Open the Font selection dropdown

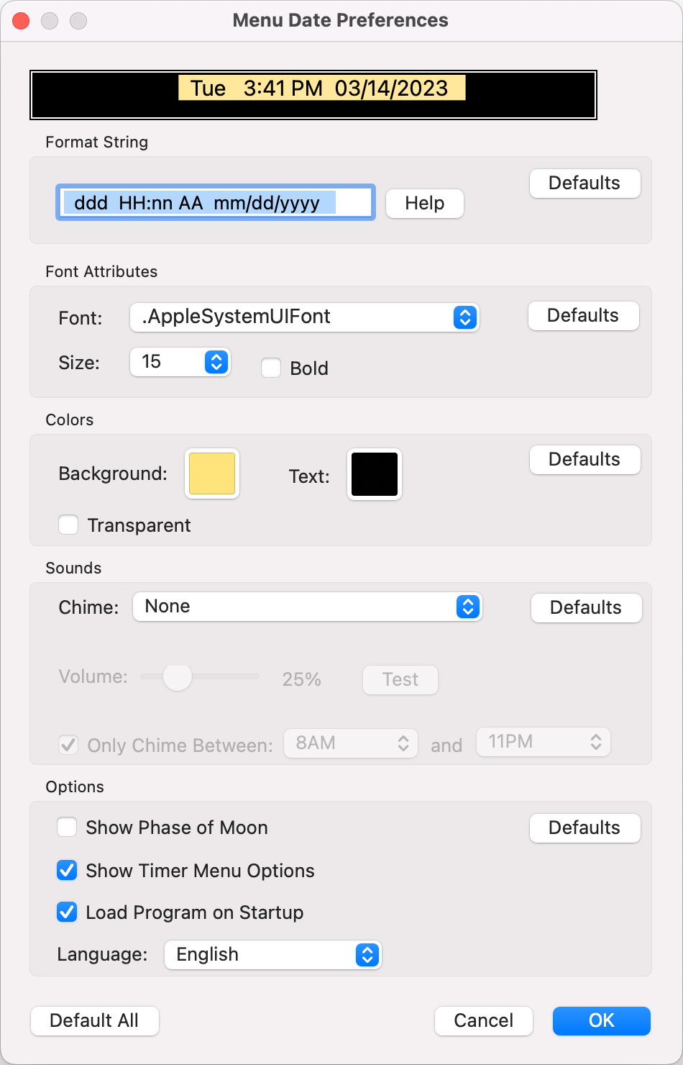click(x=304, y=317)
